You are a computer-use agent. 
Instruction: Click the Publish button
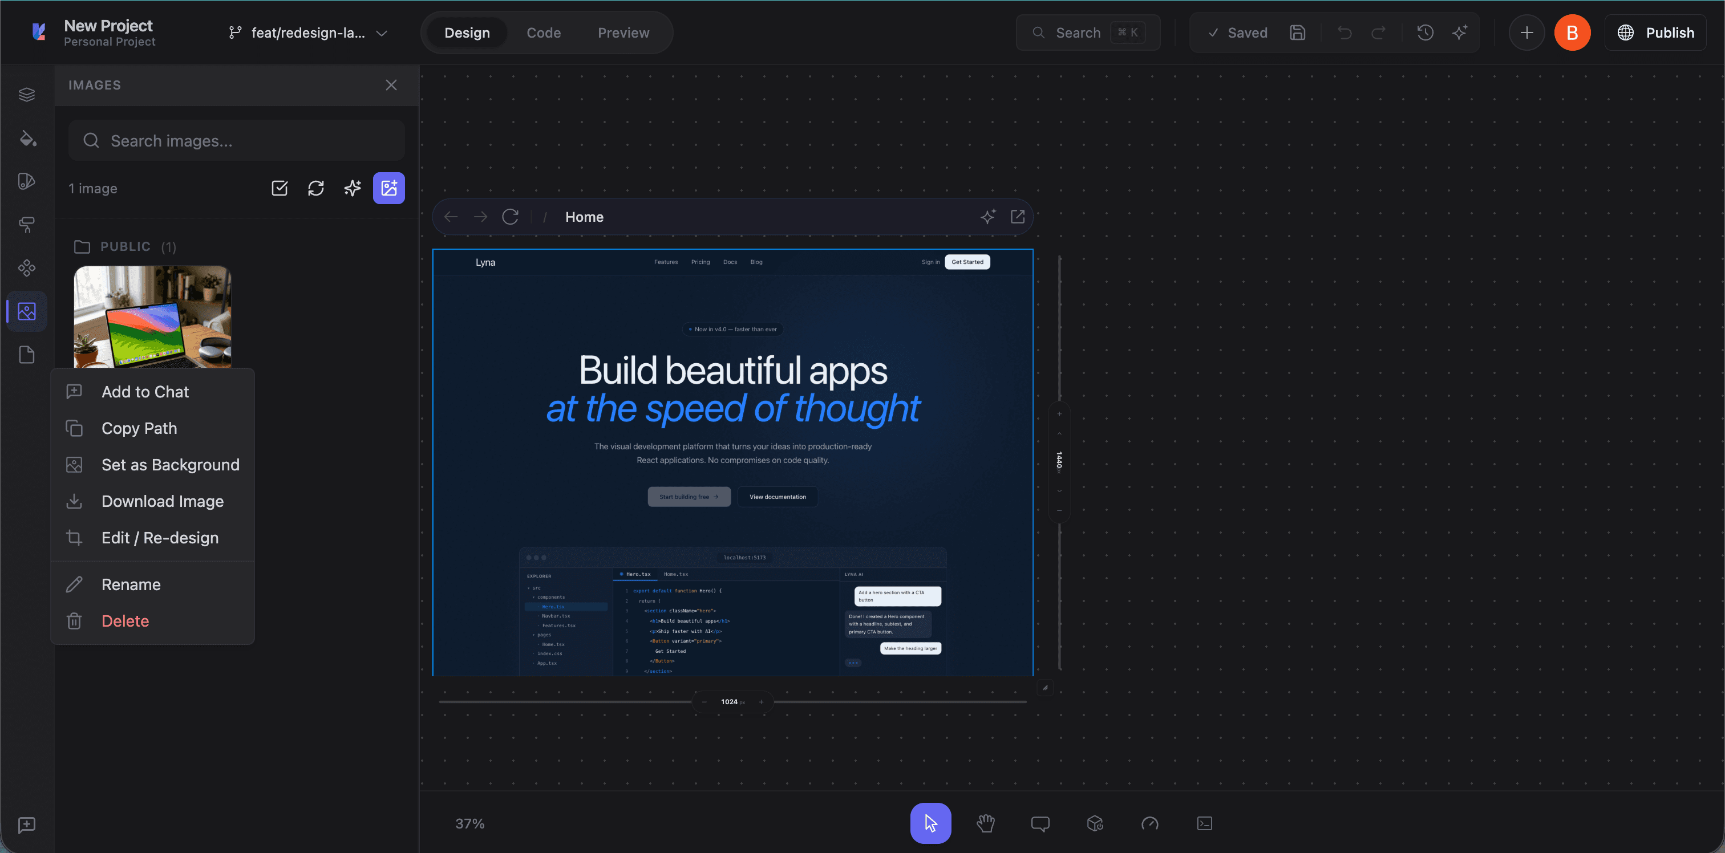tap(1655, 33)
